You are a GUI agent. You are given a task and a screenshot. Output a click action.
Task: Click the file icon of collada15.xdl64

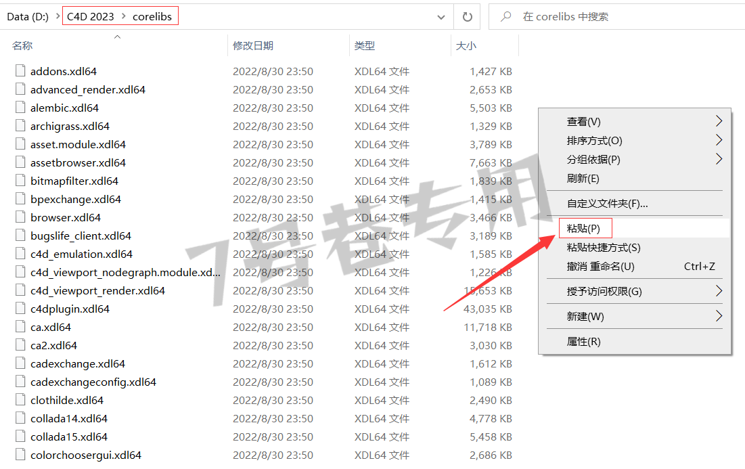[20, 437]
